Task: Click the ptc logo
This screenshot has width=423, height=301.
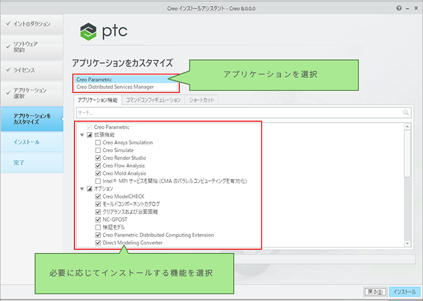Action: click(104, 32)
